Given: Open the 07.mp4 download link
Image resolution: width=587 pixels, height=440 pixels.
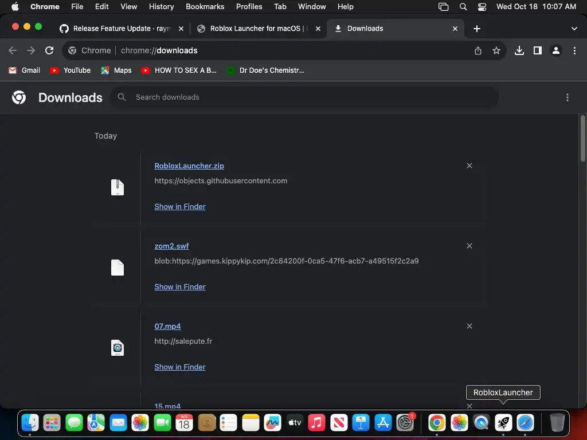Looking at the screenshot, I should 167,326.
